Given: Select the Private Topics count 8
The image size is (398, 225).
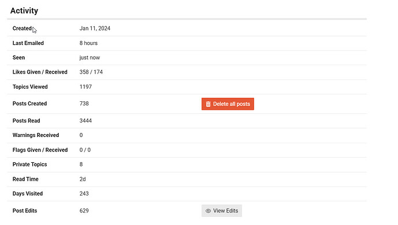Looking at the screenshot, I should tap(81, 165).
